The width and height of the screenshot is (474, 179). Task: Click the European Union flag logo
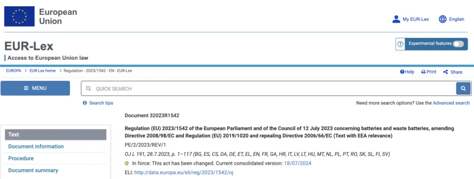[19, 16]
